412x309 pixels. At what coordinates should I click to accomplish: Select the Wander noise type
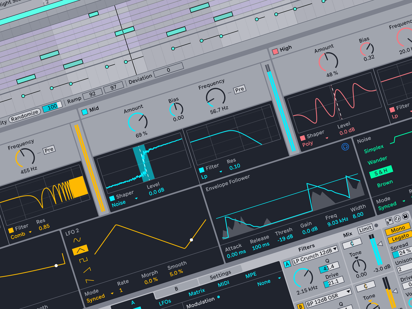pyautogui.click(x=377, y=160)
